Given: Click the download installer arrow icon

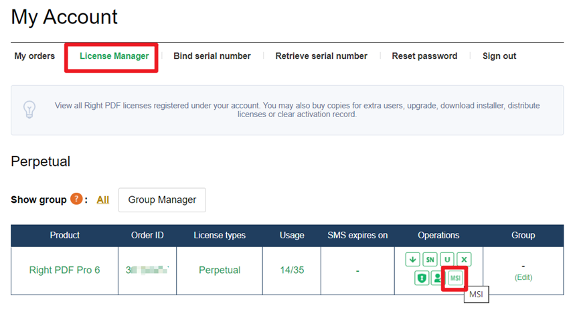Looking at the screenshot, I should click(x=412, y=259).
